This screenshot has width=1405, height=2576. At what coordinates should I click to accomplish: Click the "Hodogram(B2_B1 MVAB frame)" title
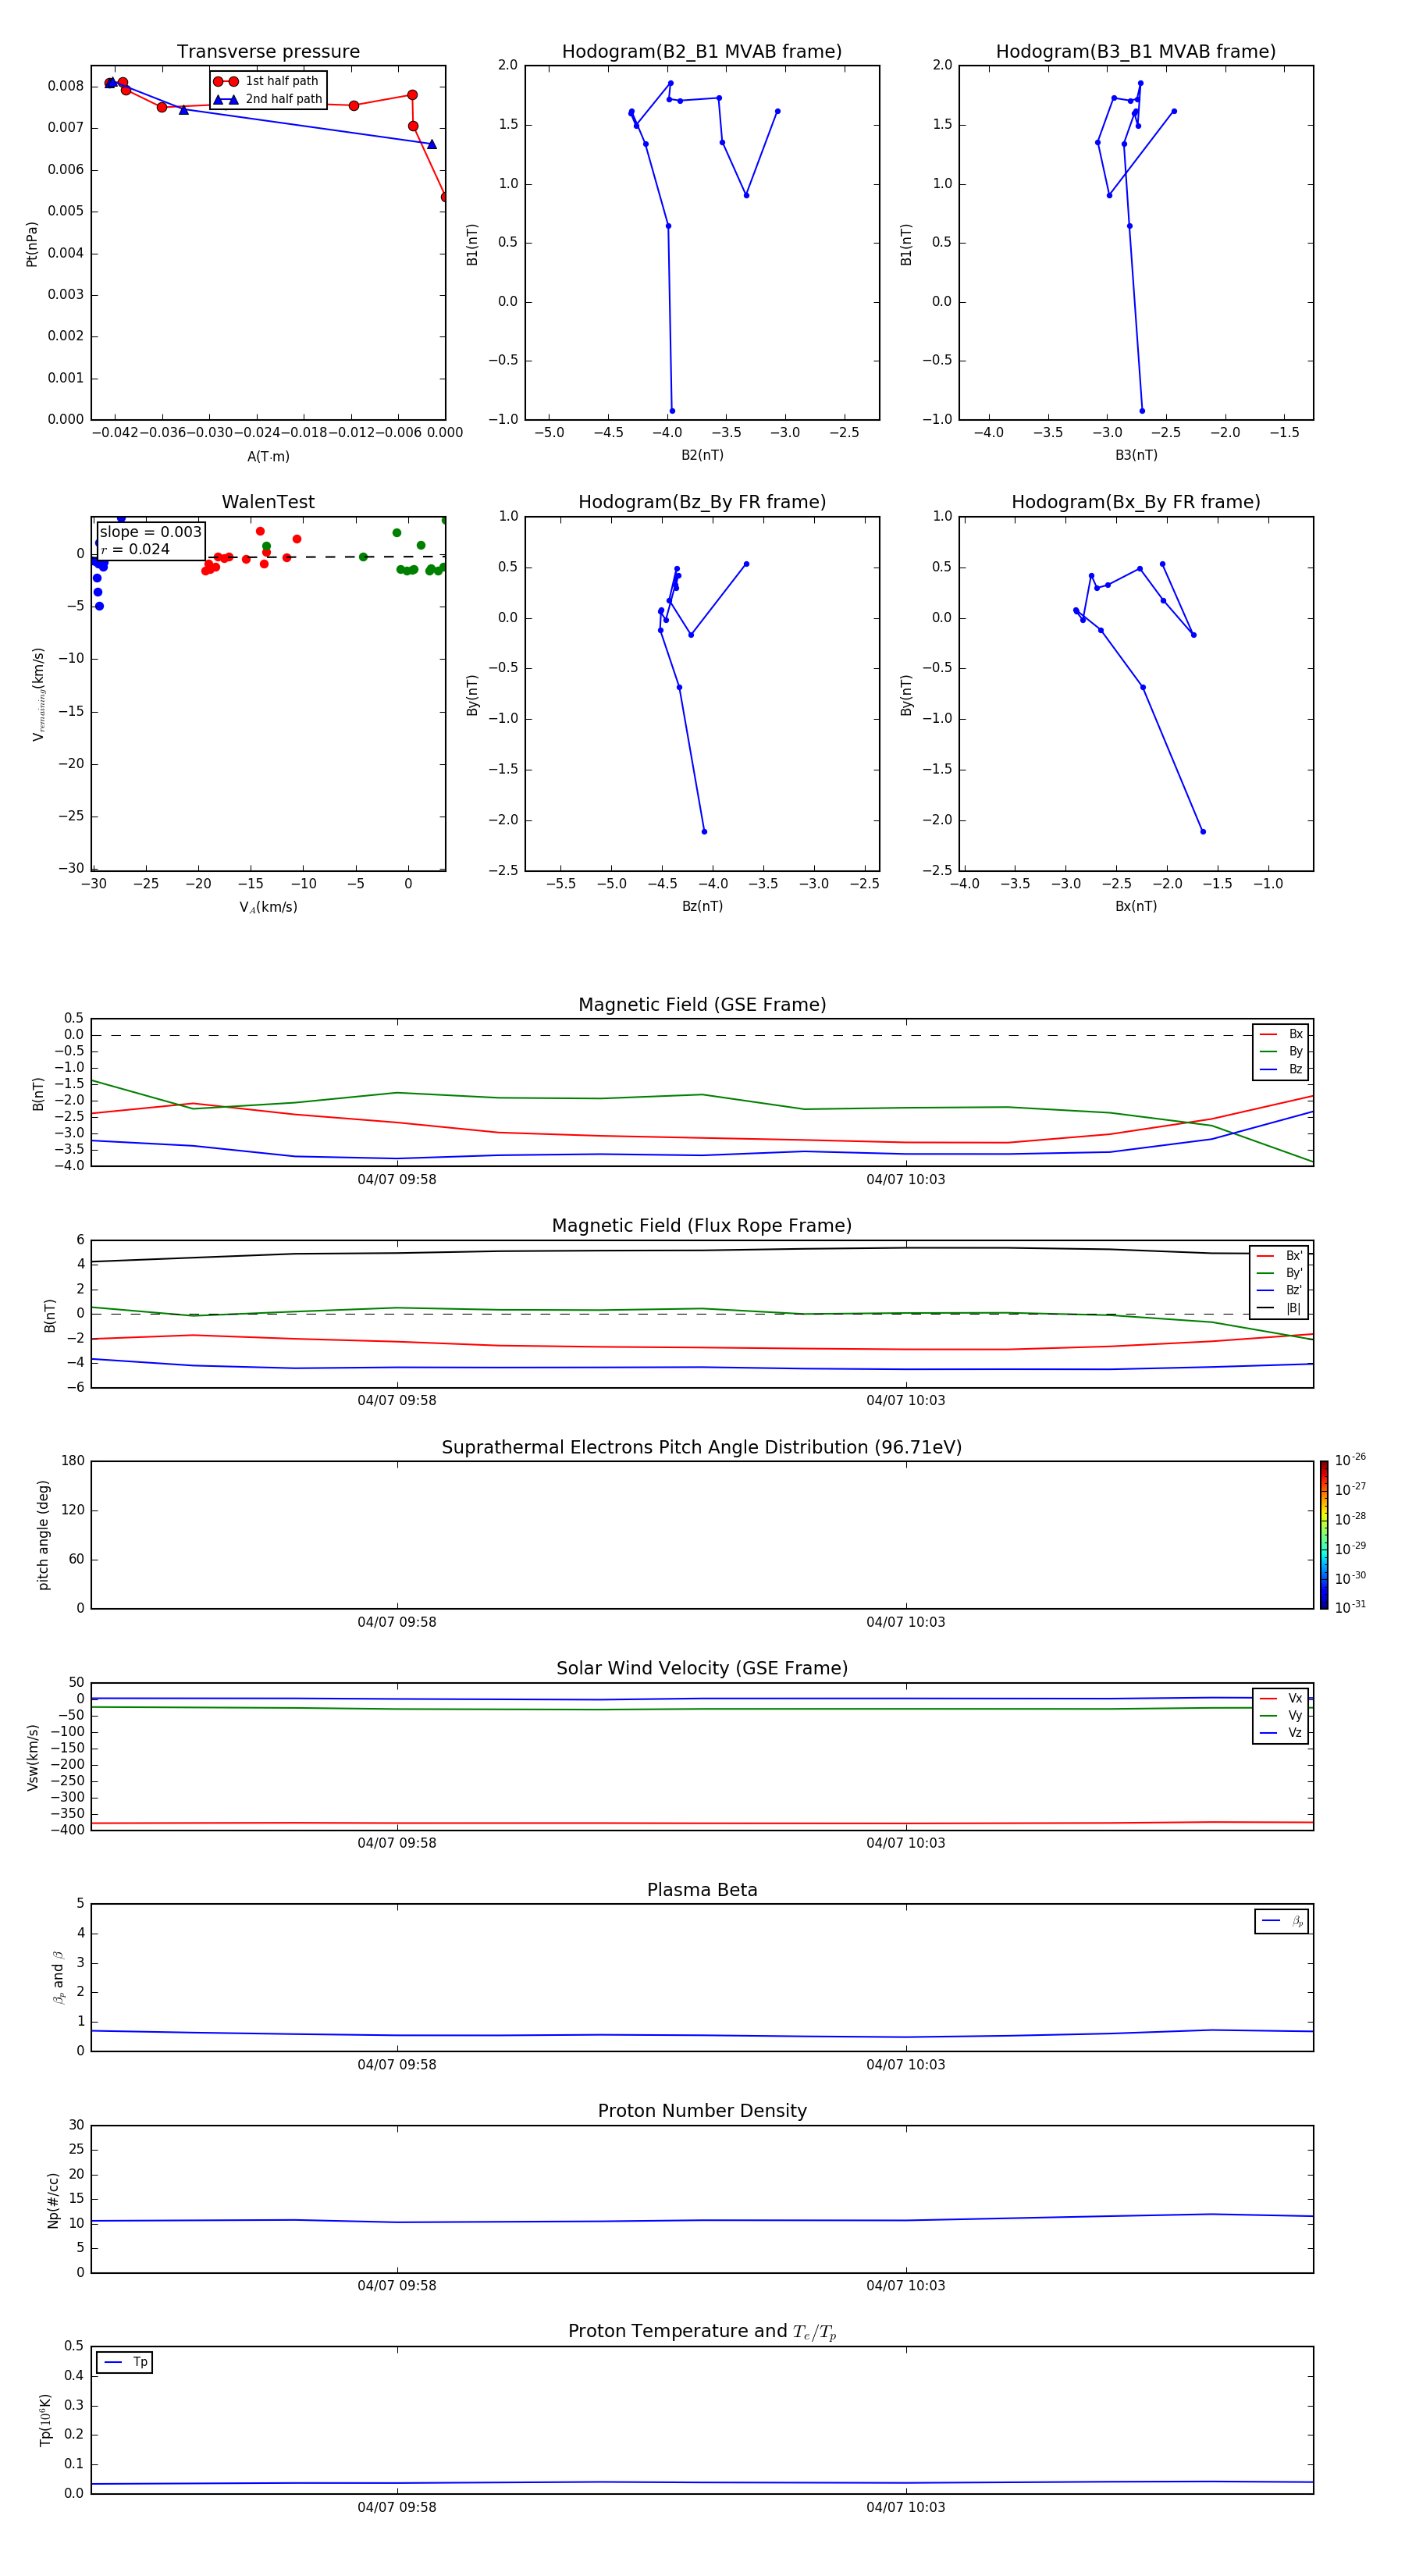click(x=702, y=52)
